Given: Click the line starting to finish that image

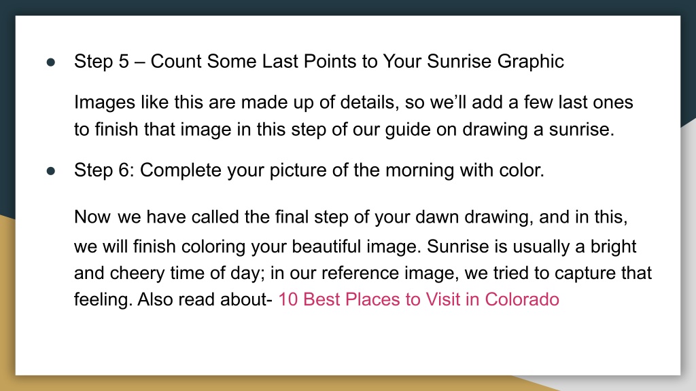Looking at the screenshot, I should (344, 130).
